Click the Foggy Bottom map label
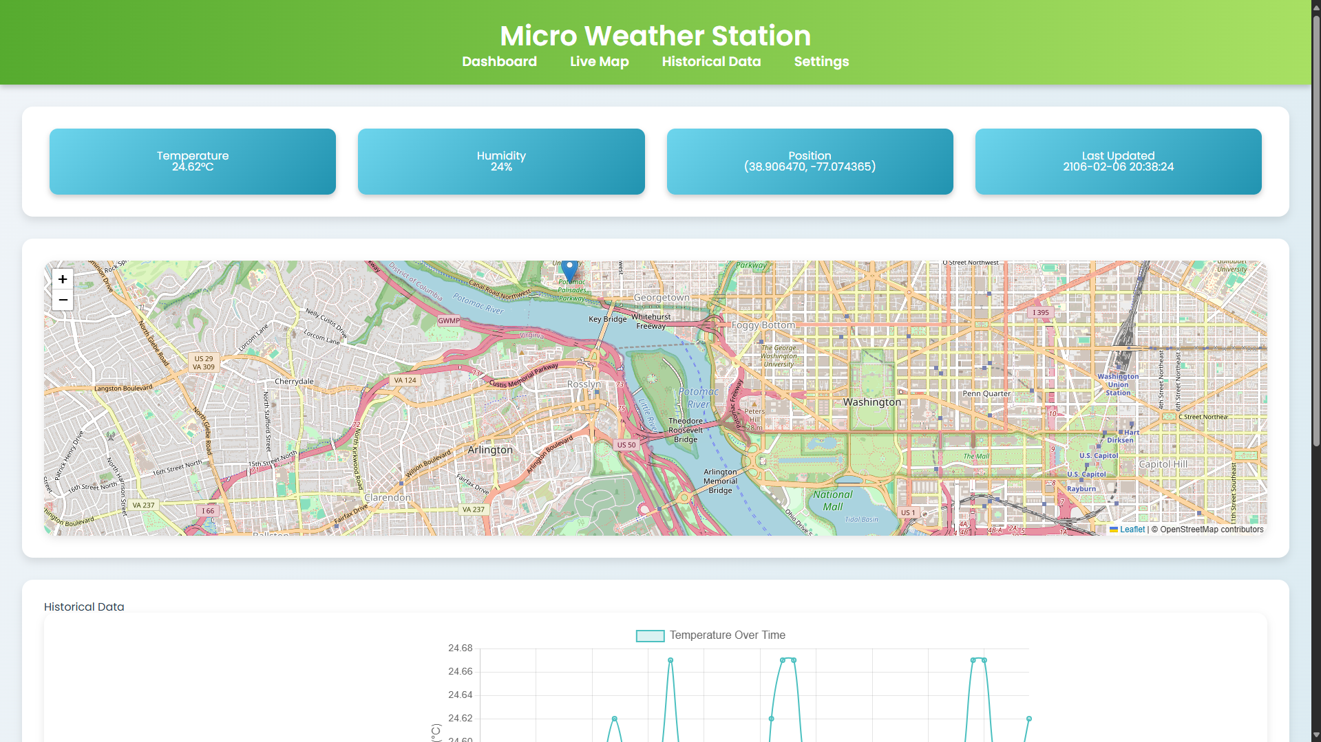The width and height of the screenshot is (1321, 742). point(763,325)
